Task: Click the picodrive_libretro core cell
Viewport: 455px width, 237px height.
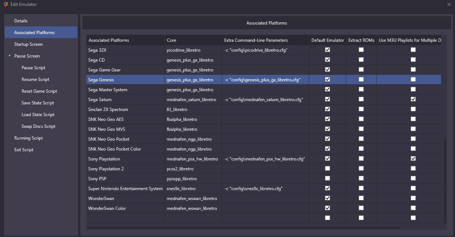Action: 193,50
